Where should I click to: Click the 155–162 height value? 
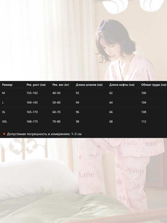[x=32, y=93]
